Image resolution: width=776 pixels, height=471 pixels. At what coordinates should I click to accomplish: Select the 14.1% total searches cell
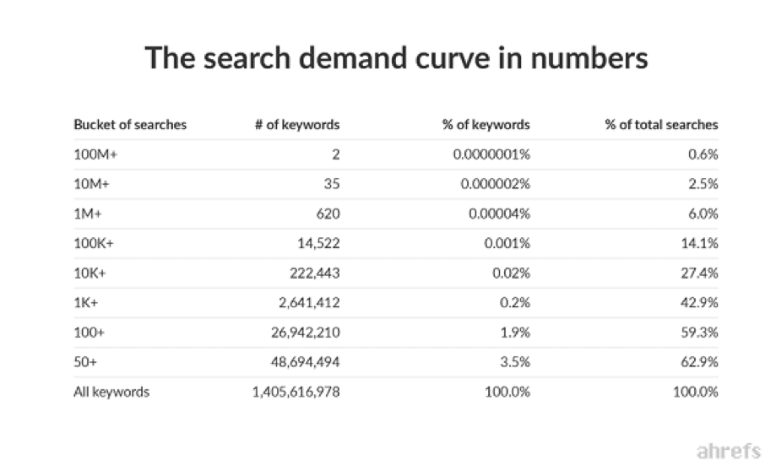click(x=702, y=243)
